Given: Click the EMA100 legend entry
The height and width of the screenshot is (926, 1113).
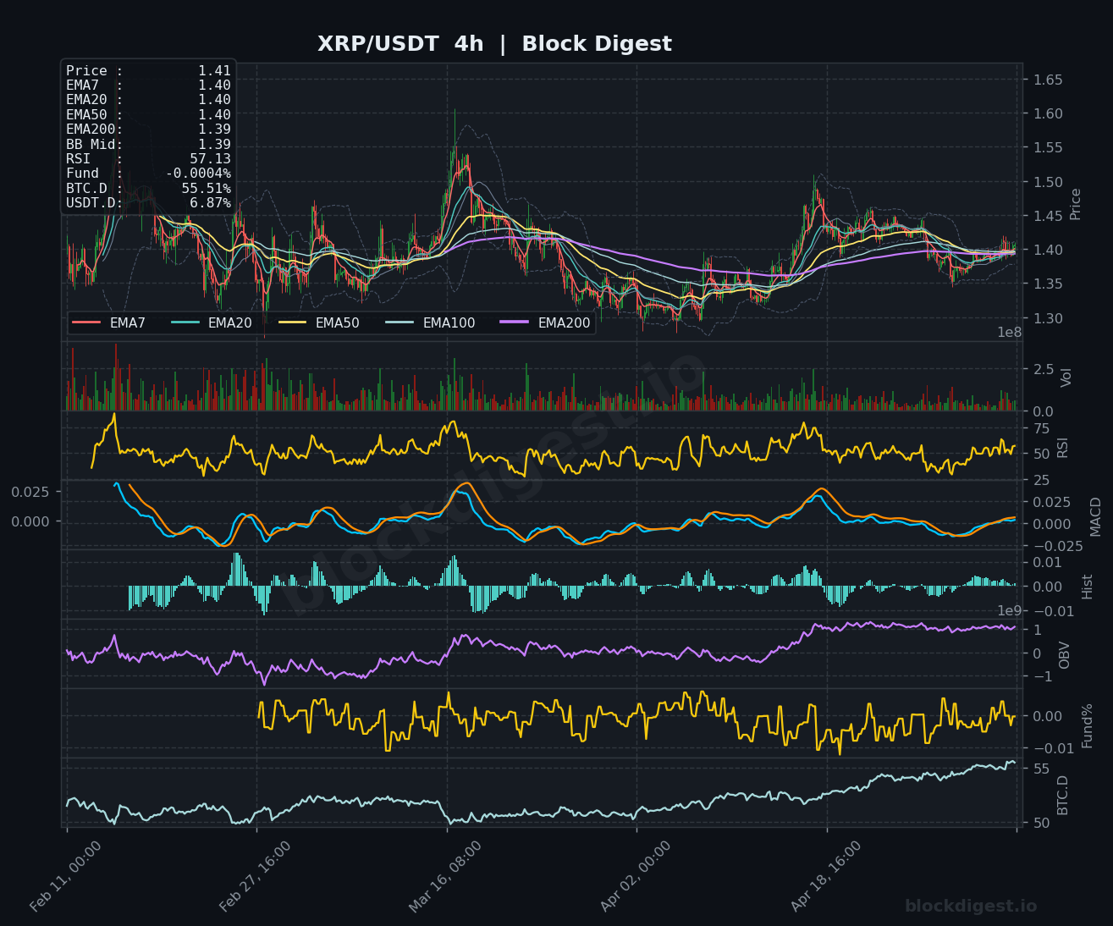Looking at the screenshot, I should 430,322.
